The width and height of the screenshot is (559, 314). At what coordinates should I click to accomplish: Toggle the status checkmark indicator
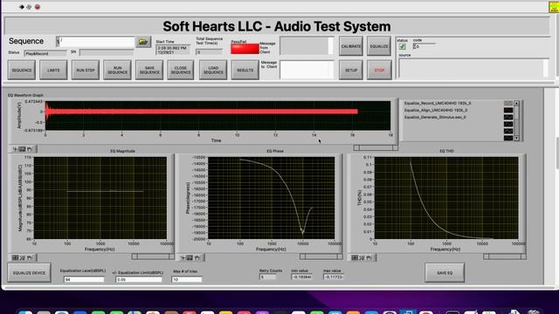402,46
